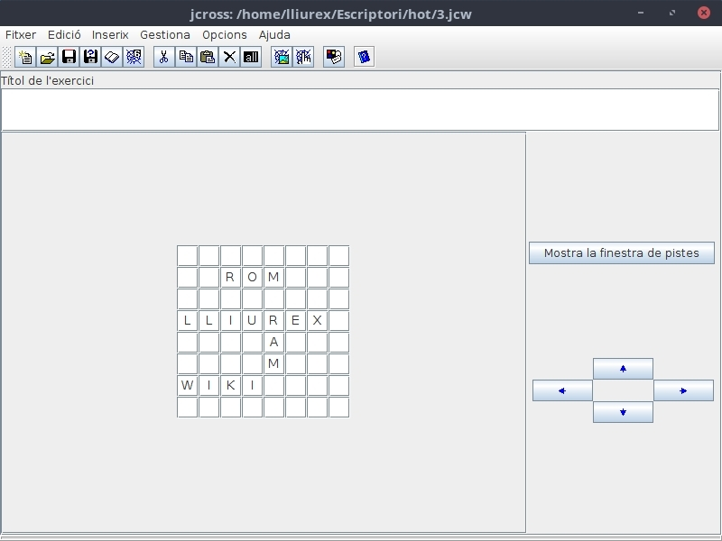Open the Fitxer menu
The height and width of the screenshot is (541, 722).
(21, 34)
